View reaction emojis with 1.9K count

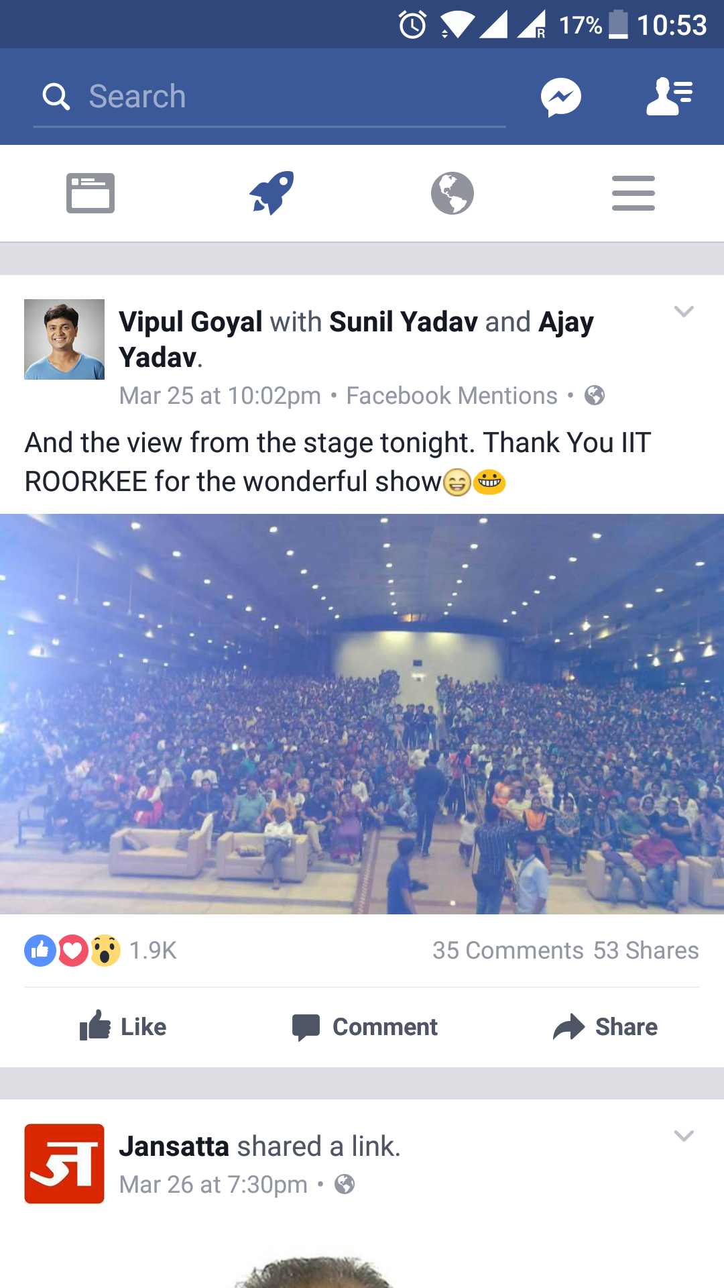(101, 951)
